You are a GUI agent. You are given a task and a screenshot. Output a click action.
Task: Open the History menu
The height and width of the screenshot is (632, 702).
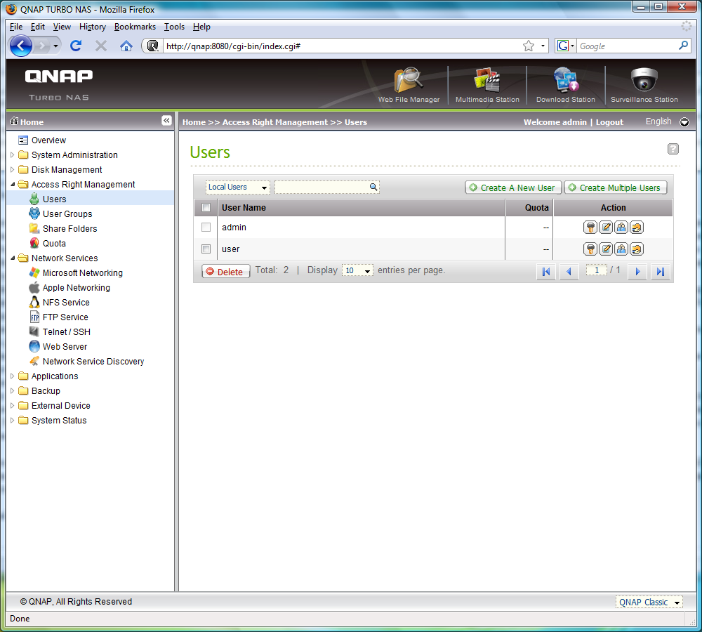tap(93, 27)
